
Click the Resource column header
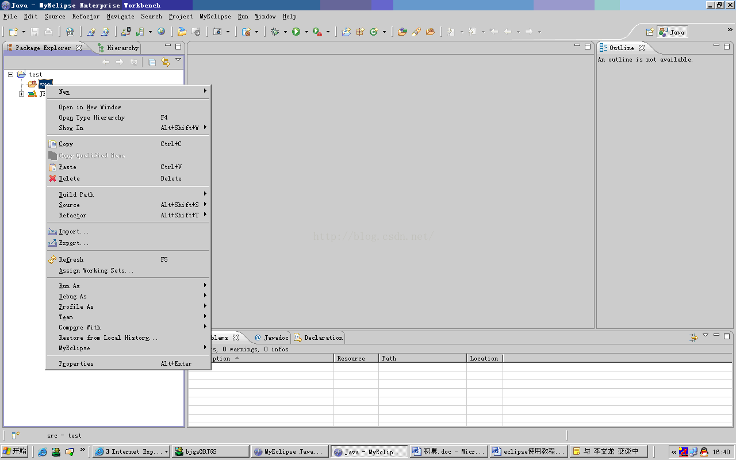click(x=356, y=358)
